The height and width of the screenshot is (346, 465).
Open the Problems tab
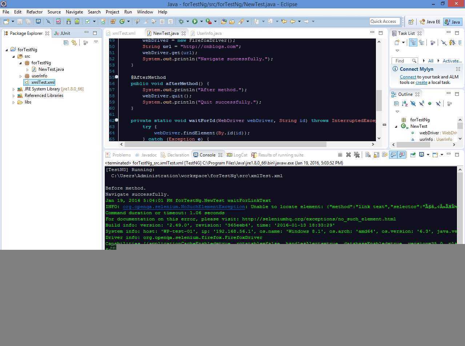118,155
